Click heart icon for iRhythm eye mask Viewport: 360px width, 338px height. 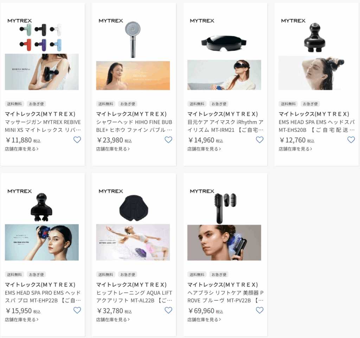pyautogui.click(x=260, y=140)
